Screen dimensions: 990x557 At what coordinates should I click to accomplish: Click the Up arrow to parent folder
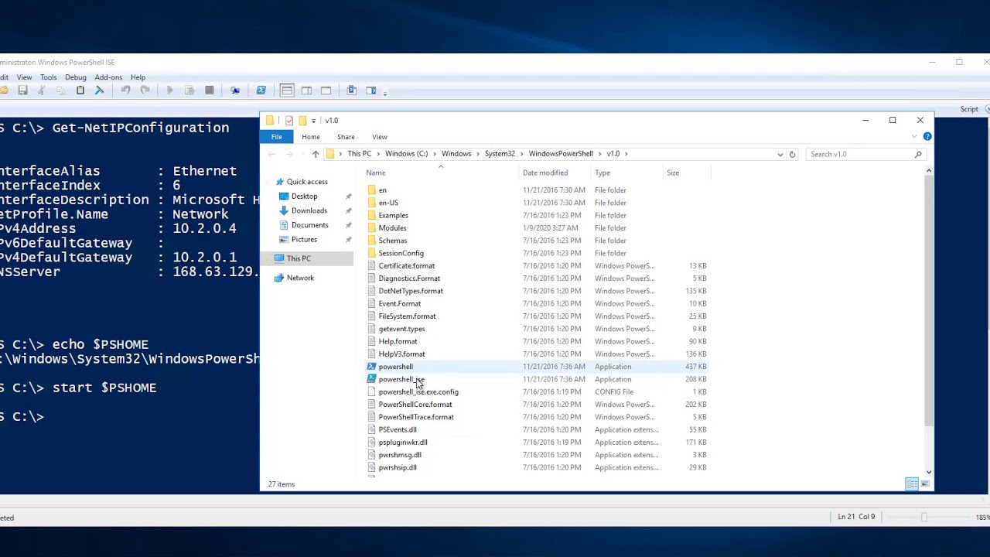coord(316,154)
